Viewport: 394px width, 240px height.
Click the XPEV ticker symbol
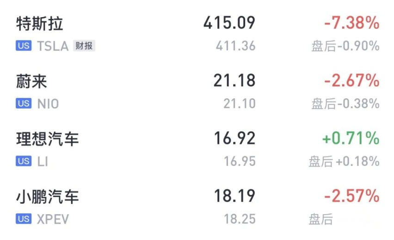53,219
